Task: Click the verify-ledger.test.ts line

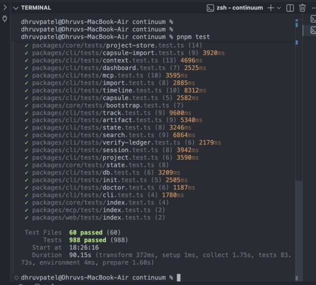Action: (x=123, y=143)
